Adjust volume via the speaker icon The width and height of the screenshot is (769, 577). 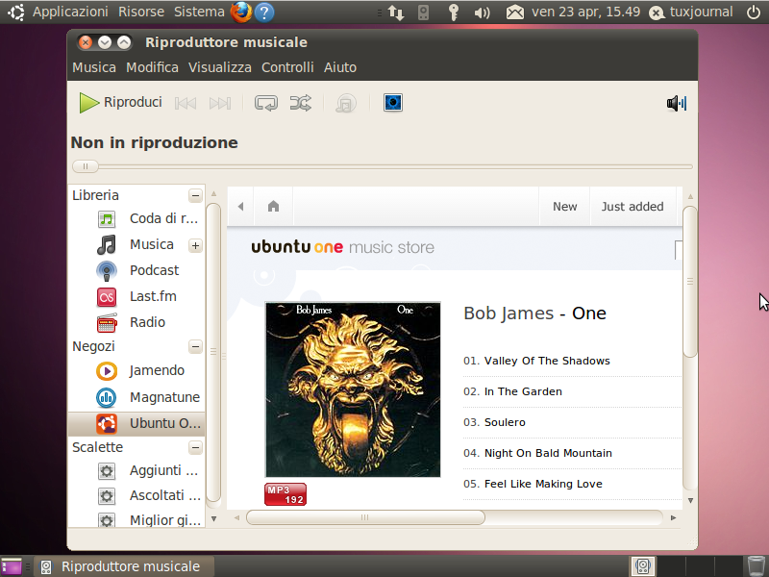[677, 103]
